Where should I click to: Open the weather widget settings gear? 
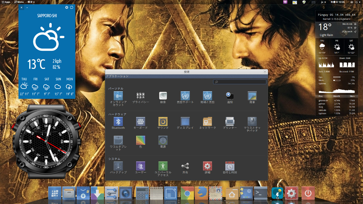67,7
